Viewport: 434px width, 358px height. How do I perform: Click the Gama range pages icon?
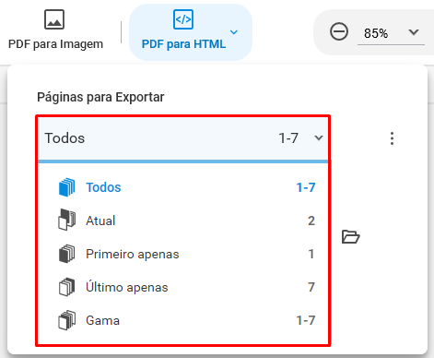pyautogui.click(x=66, y=320)
